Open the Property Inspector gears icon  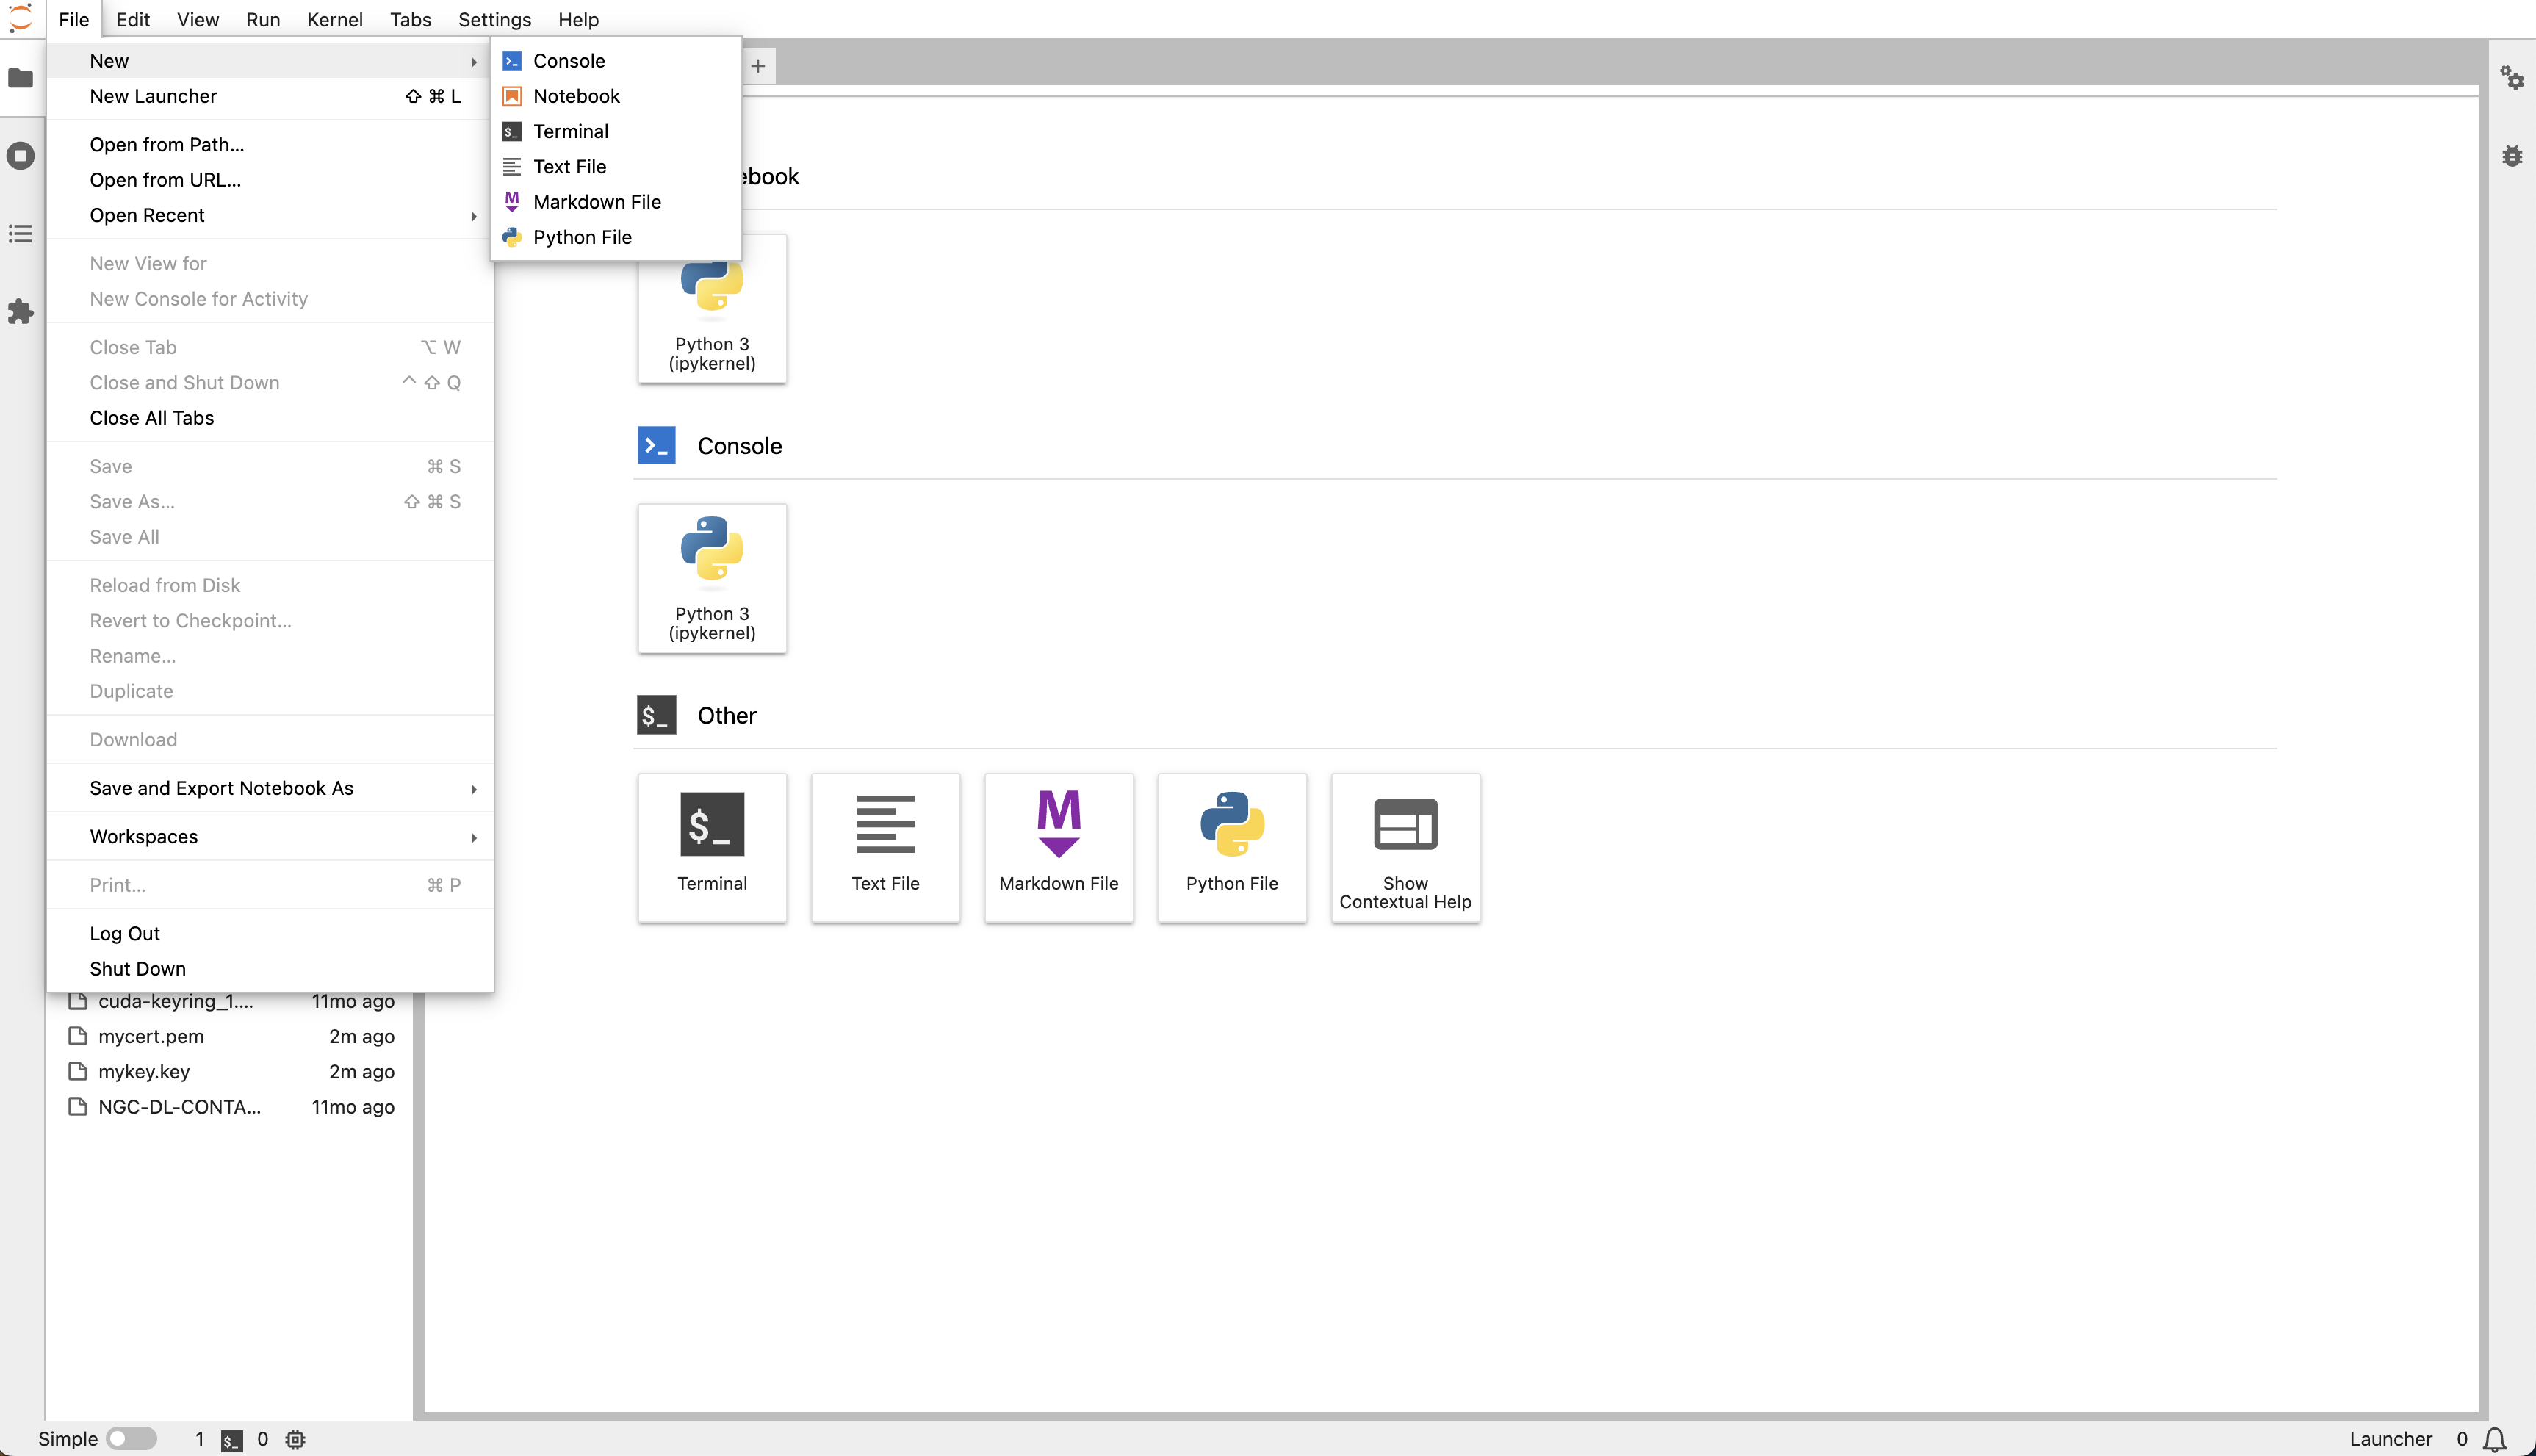[x=2512, y=78]
